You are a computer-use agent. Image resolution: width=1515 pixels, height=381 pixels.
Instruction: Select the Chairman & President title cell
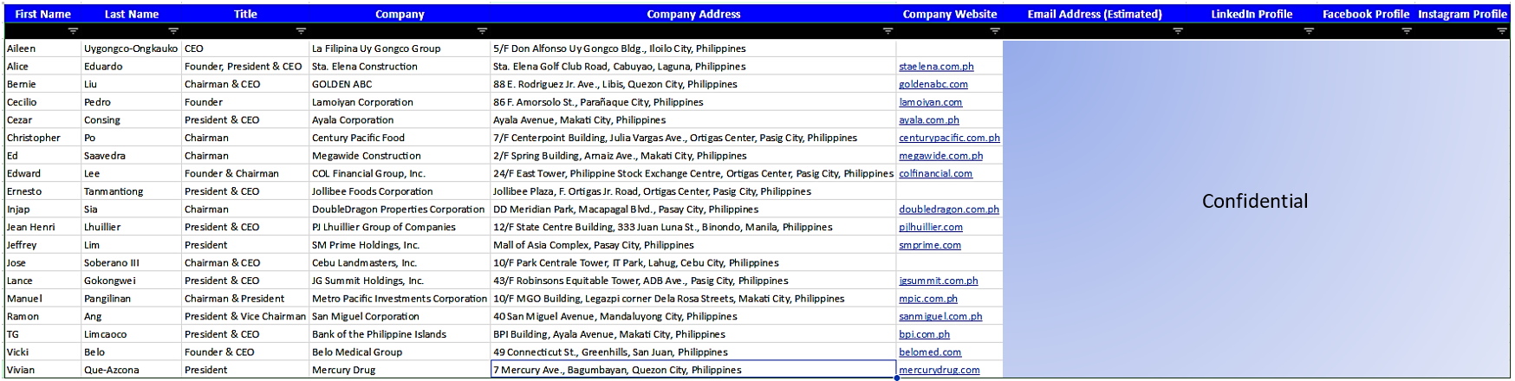point(246,299)
